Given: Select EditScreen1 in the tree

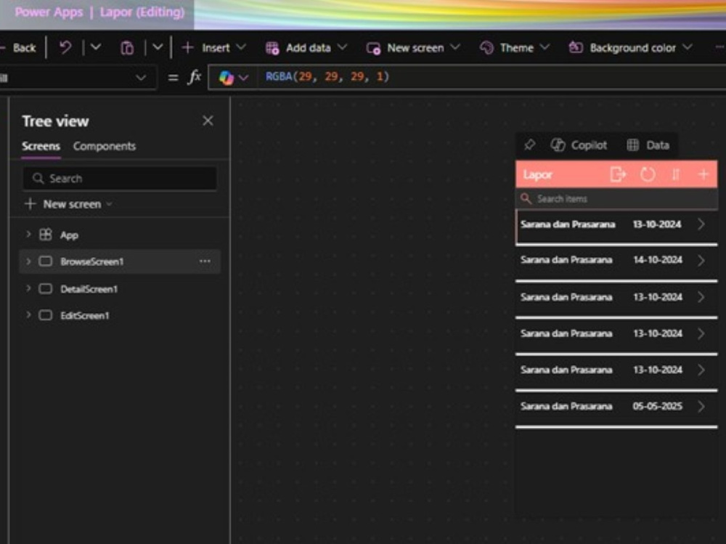Looking at the screenshot, I should (85, 315).
